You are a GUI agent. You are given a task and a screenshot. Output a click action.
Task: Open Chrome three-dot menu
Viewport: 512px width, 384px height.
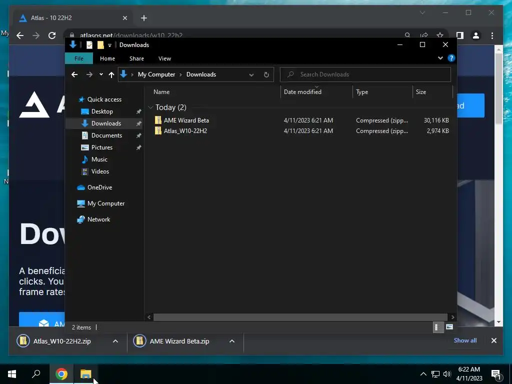(492, 35)
